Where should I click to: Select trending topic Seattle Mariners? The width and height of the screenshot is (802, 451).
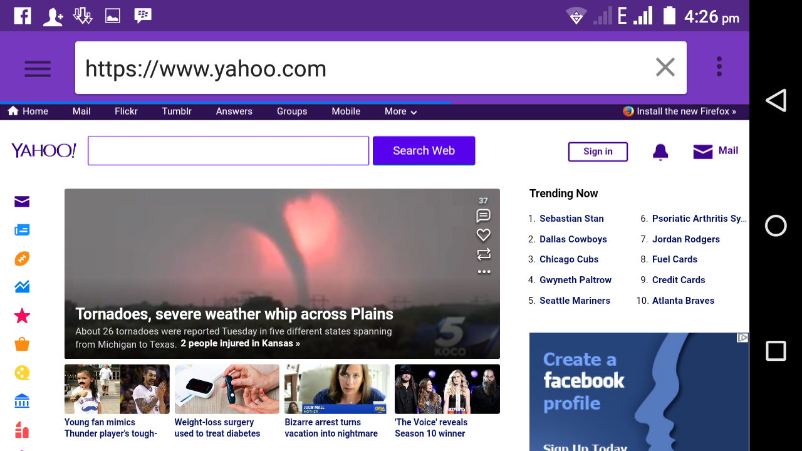pyautogui.click(x=575, y=301)
